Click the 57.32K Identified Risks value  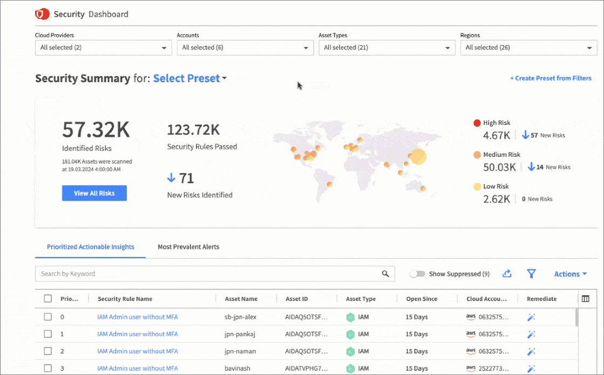tap(96, 130)
